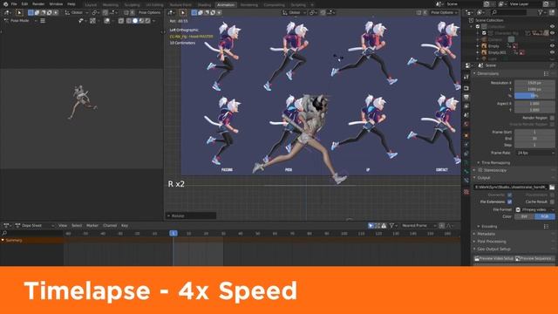
Task: Open the Render menu
Action: coord(38,4)
